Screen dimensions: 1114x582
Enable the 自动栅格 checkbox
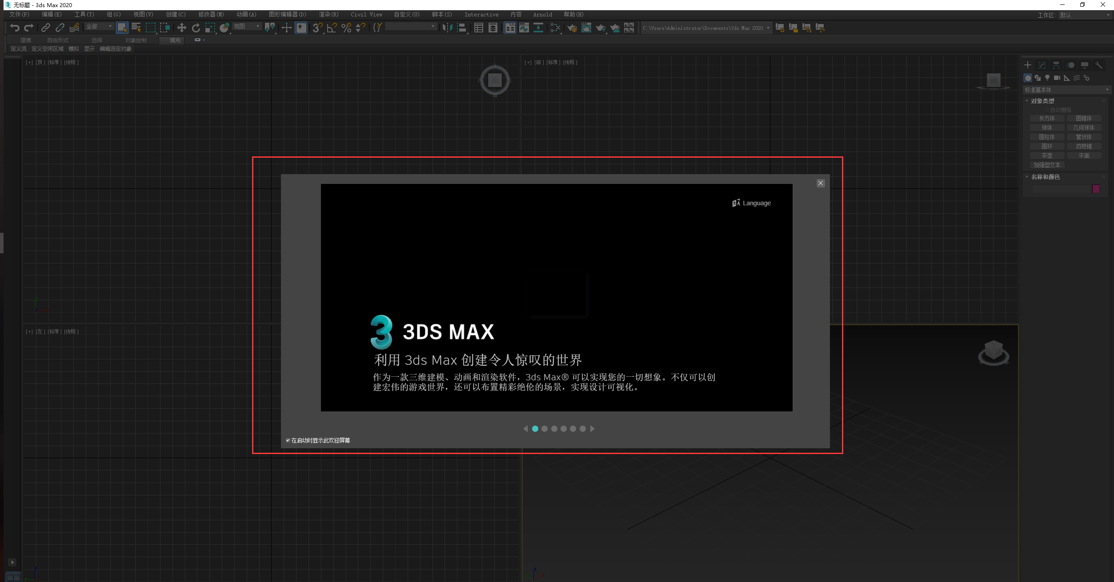tap(1046, 110)
